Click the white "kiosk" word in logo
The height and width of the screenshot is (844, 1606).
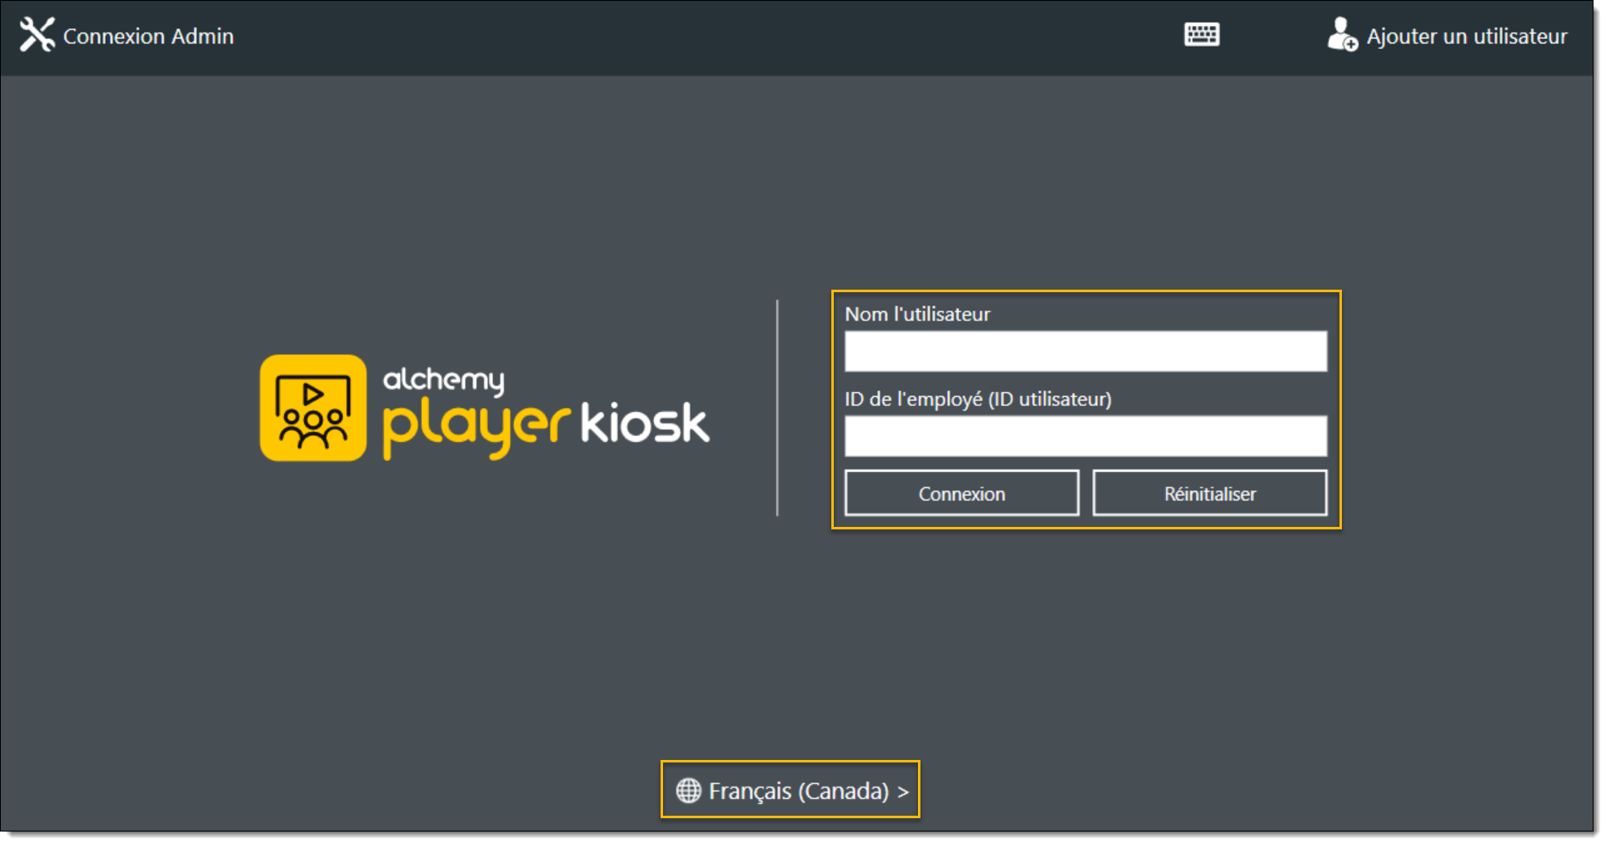coord(644,423)
